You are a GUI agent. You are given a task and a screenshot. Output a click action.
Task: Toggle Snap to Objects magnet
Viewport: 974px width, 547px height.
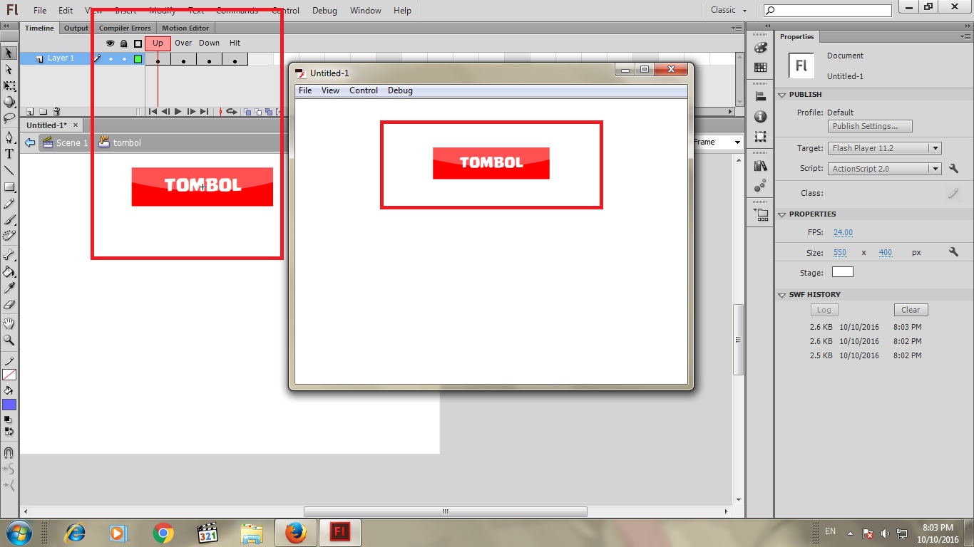coord(9,452)
